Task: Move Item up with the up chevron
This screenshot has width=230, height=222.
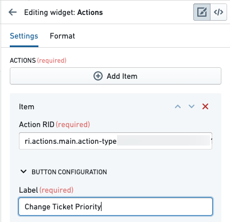Action: pyautogui.click(x=178, y=106)
